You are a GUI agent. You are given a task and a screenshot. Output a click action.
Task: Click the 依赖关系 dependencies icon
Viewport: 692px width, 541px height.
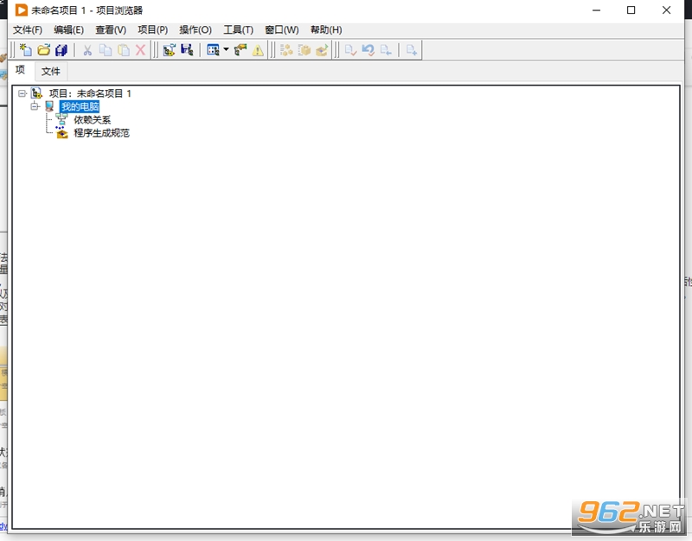pyautogui.click(x=61, y=119)
